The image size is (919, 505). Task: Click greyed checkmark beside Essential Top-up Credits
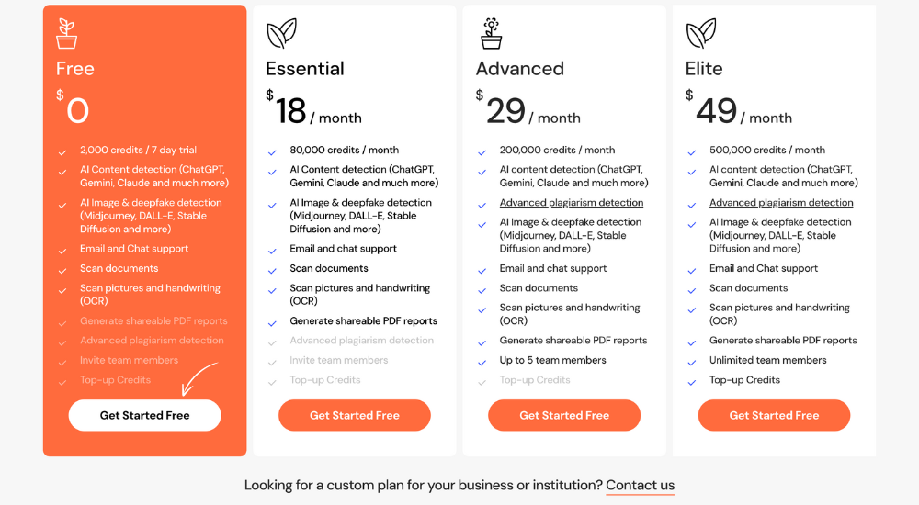(272, 383)
